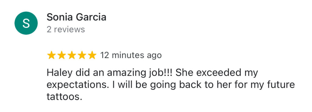
Task: Click the letter S inside the avatar
Action: coord(26,23)
